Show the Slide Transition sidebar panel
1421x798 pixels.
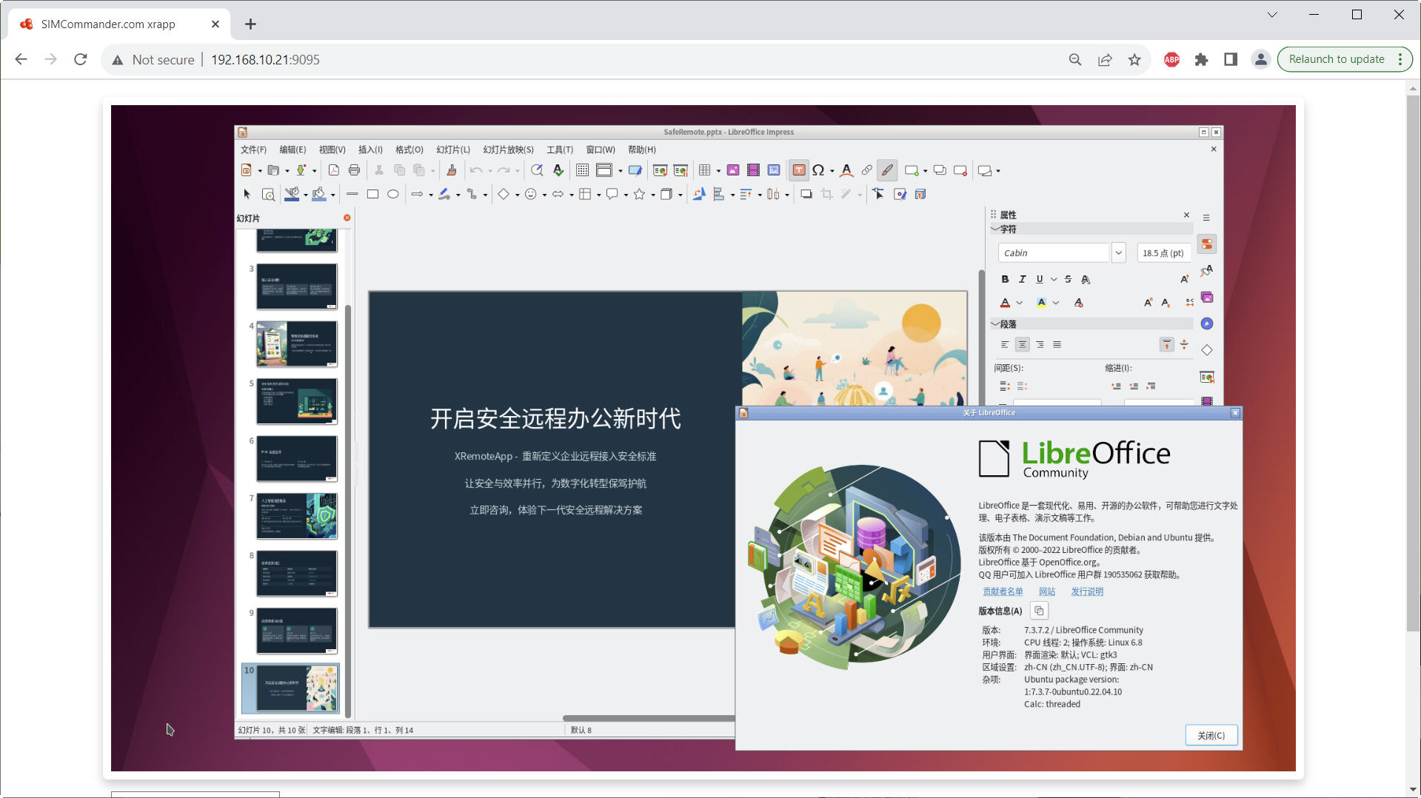pos(1207,377)
